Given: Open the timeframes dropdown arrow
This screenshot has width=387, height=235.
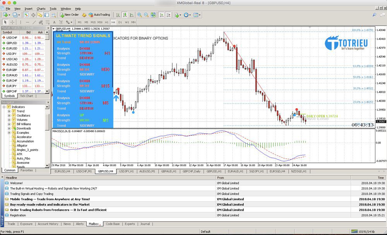Looking at the screenshot, I should [x=190, y=15].
